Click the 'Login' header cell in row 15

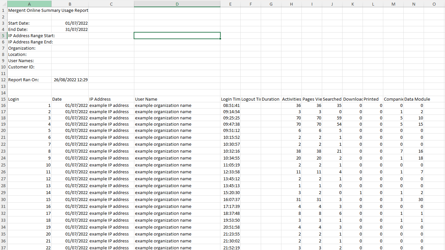[x=29, y=99]
